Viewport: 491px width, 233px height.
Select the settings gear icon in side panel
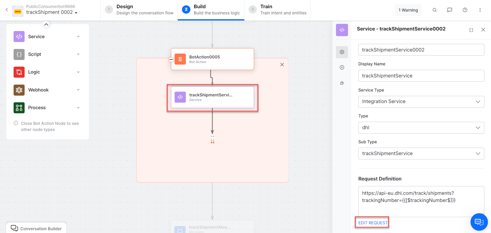pyautogui.click(x=342, y=52)
